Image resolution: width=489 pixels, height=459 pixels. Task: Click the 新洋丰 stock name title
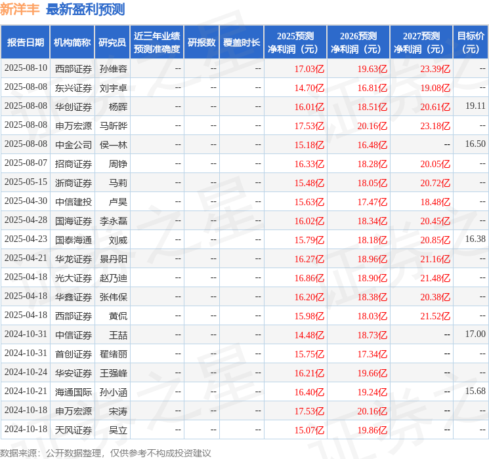click(20, 9)
